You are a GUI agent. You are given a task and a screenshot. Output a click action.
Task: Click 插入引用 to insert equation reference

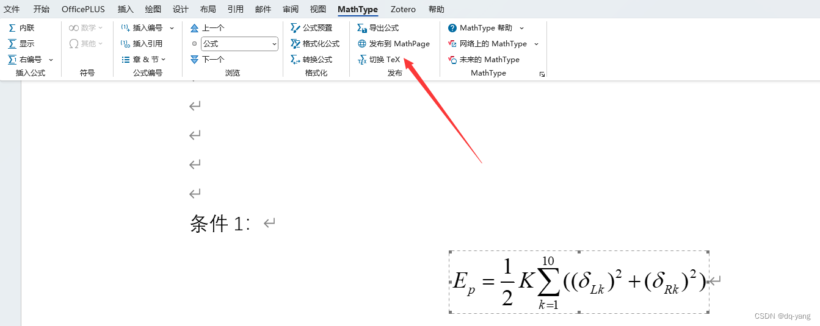coord(142,44)
